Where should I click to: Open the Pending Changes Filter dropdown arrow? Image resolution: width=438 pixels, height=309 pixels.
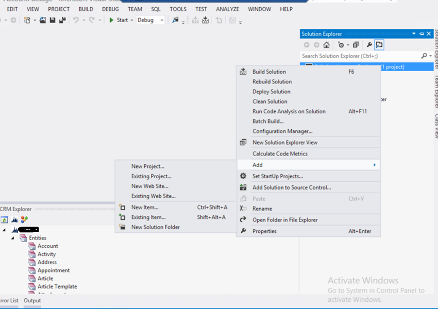pyautogui.click(x=348, y=45)
